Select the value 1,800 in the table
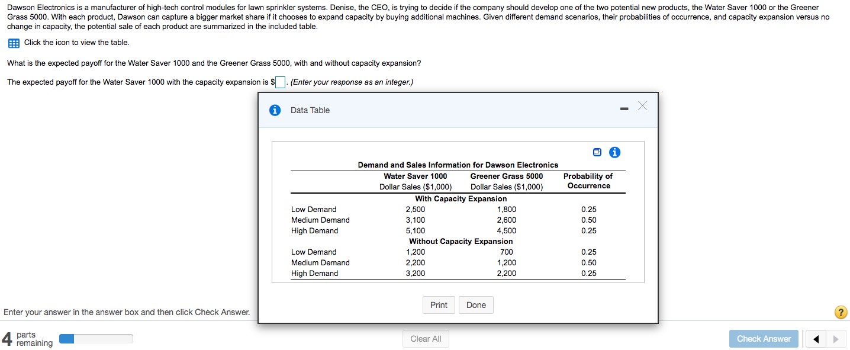 [506, 209]
